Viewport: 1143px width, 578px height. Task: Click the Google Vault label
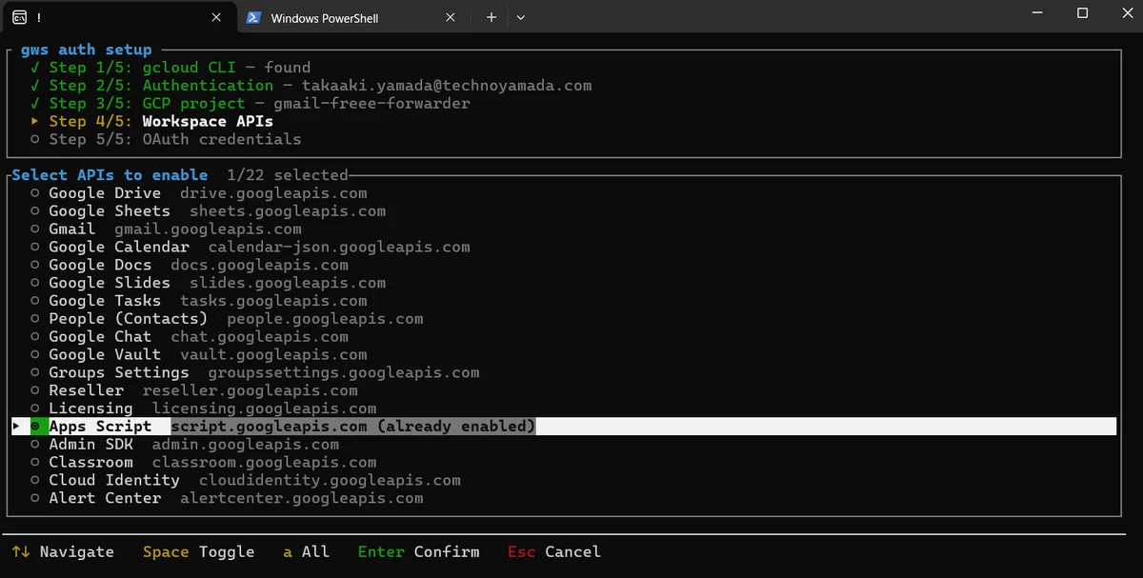(105, 354)
